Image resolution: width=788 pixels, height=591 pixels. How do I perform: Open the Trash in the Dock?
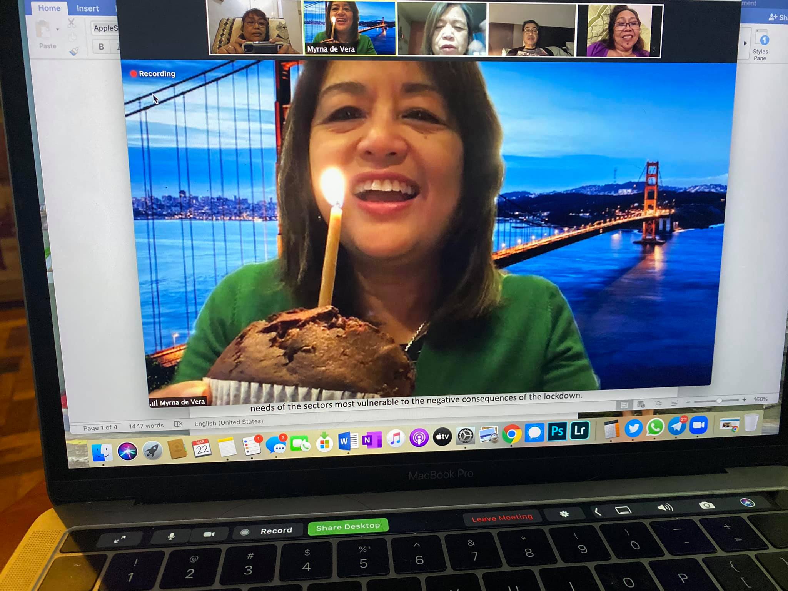(x=751, y=422)
